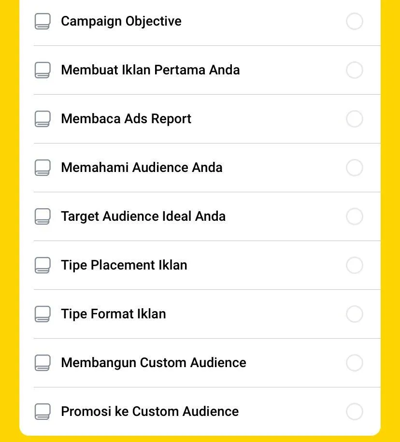
Task: Open the Target Audience Ideal Anda lesson
Action: pyautogui.click(x=143, y=216)
